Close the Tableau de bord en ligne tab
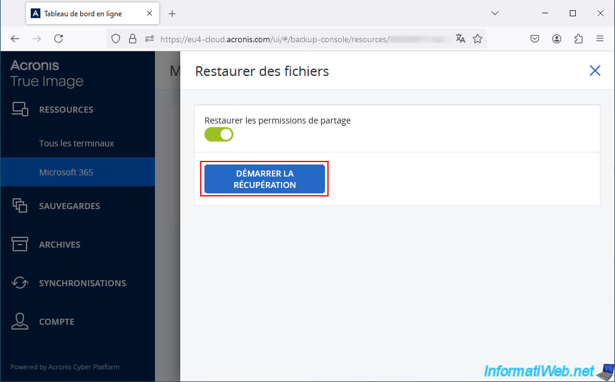This screenshot has width=615, height=382. 150,13
